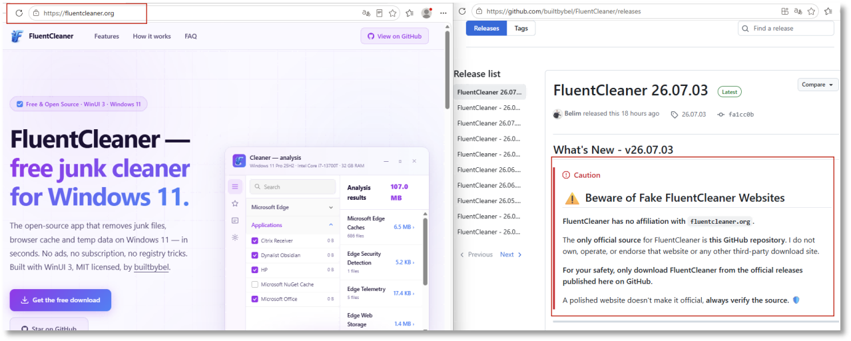This screenshot has width=851, height=341.
Task: Open the left browser's three-dot menu
Action: [x=443, y=13]
